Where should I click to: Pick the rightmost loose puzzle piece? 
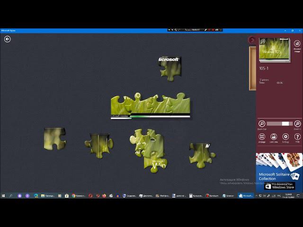[202, 155]
